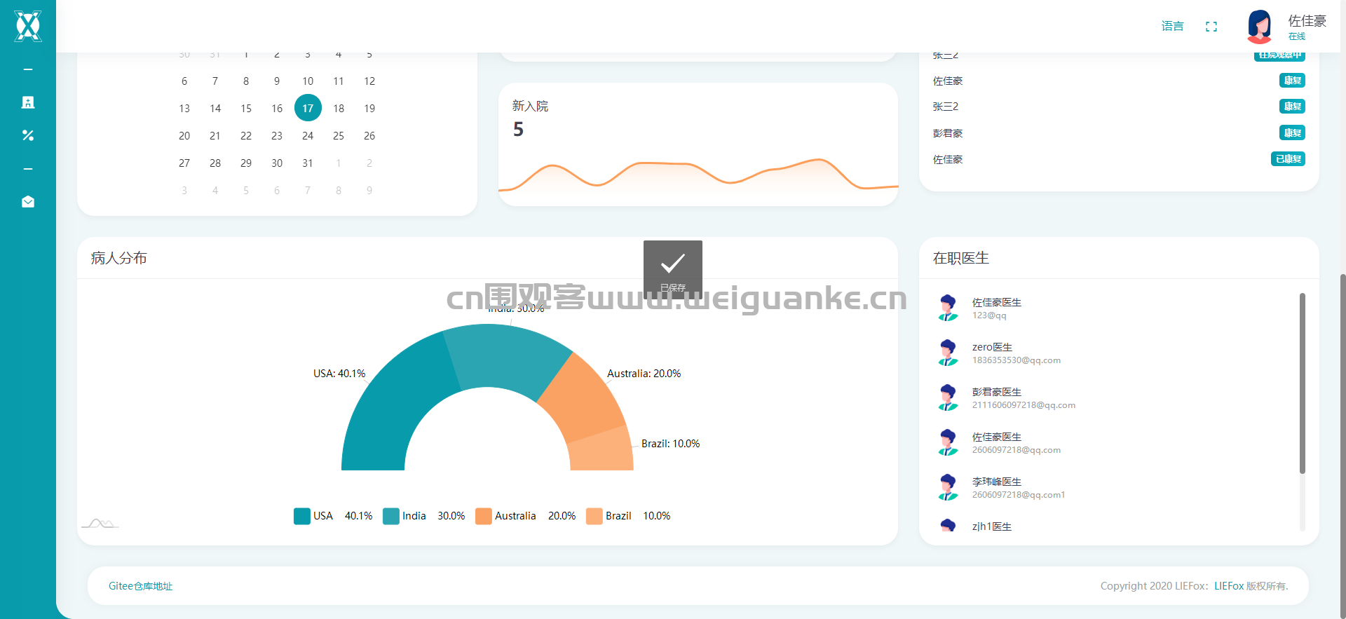
Task: Click the X logo in the sidebar
Action: 28,26
